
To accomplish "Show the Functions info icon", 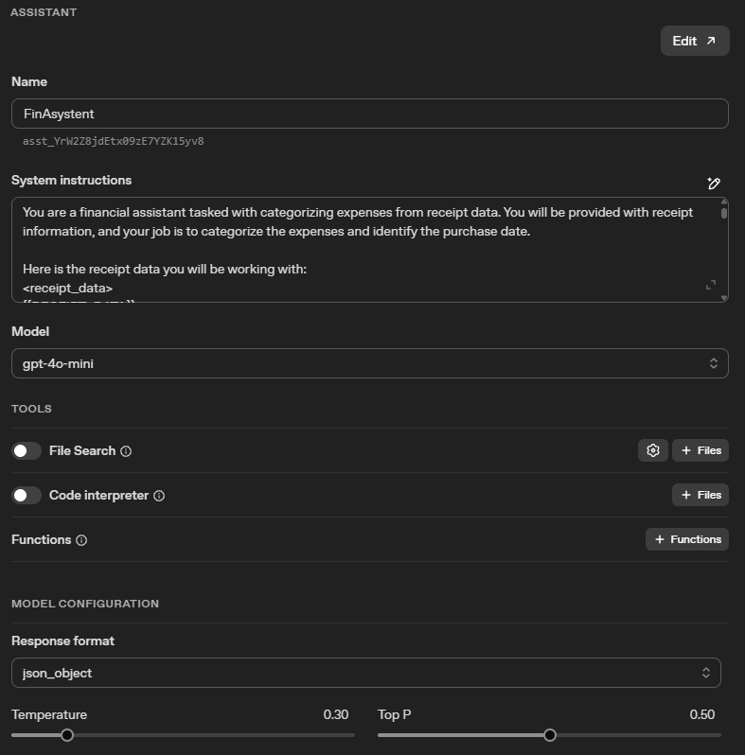I will tap(81, 540).
